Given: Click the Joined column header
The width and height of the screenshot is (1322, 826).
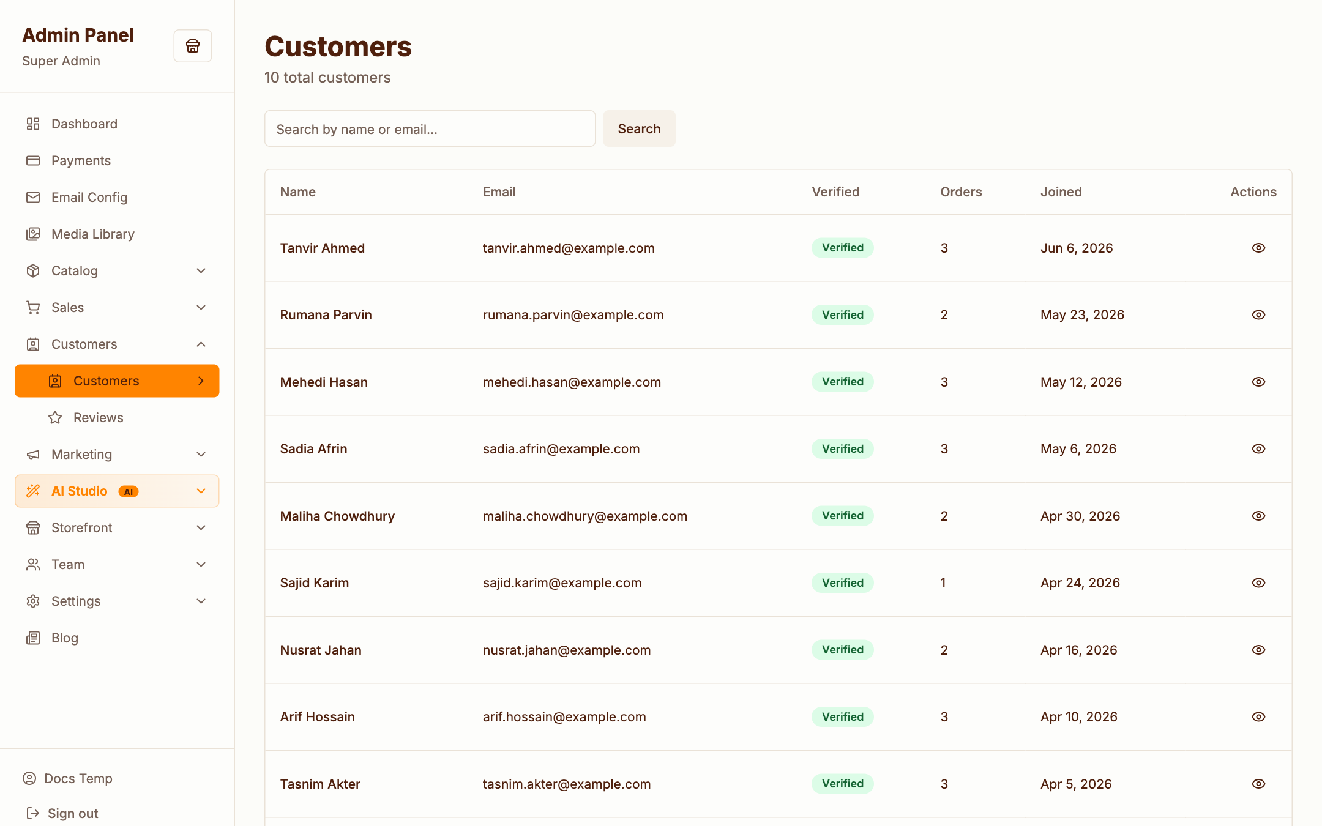Looking at the screenshot, I should tap(1061, 192).
